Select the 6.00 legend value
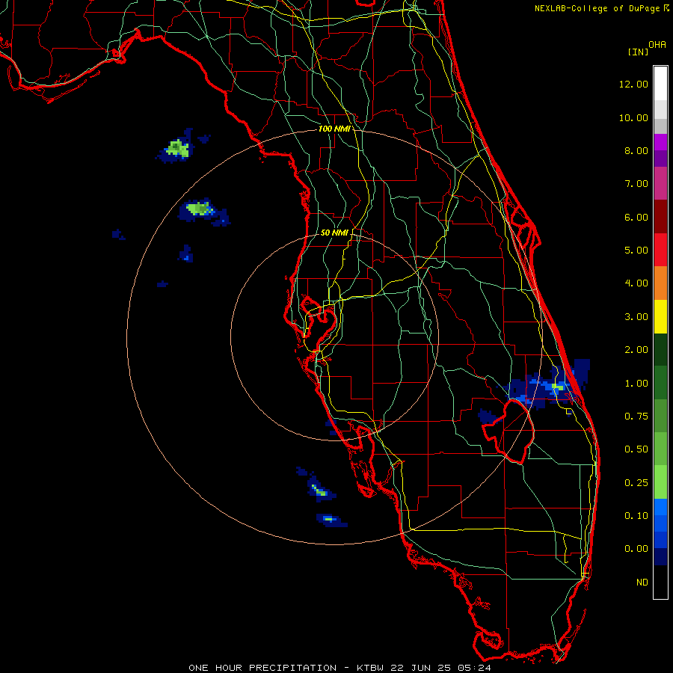Viewport: 673px width, 673px height. tap(636, 217)
